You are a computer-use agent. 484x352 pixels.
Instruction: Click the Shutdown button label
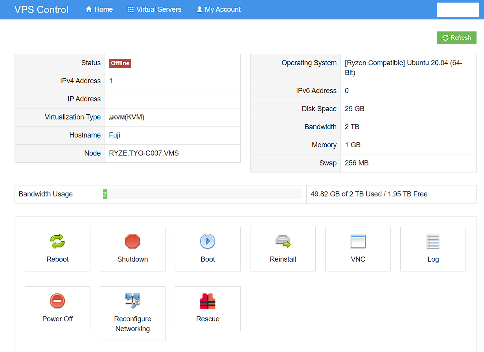tap(133, 259)
